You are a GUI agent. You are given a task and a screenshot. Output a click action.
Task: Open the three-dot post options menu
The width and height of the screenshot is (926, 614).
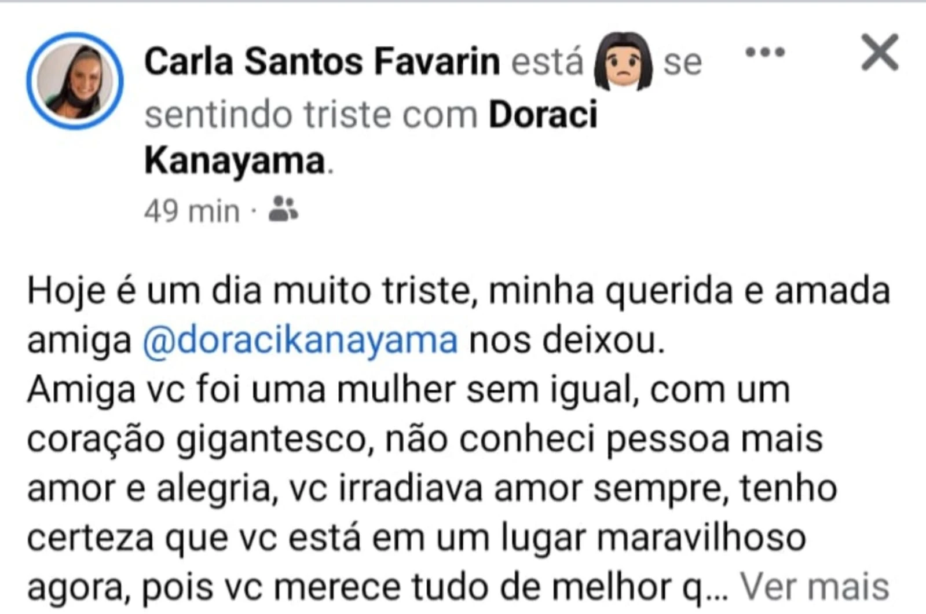pos(765,53)
